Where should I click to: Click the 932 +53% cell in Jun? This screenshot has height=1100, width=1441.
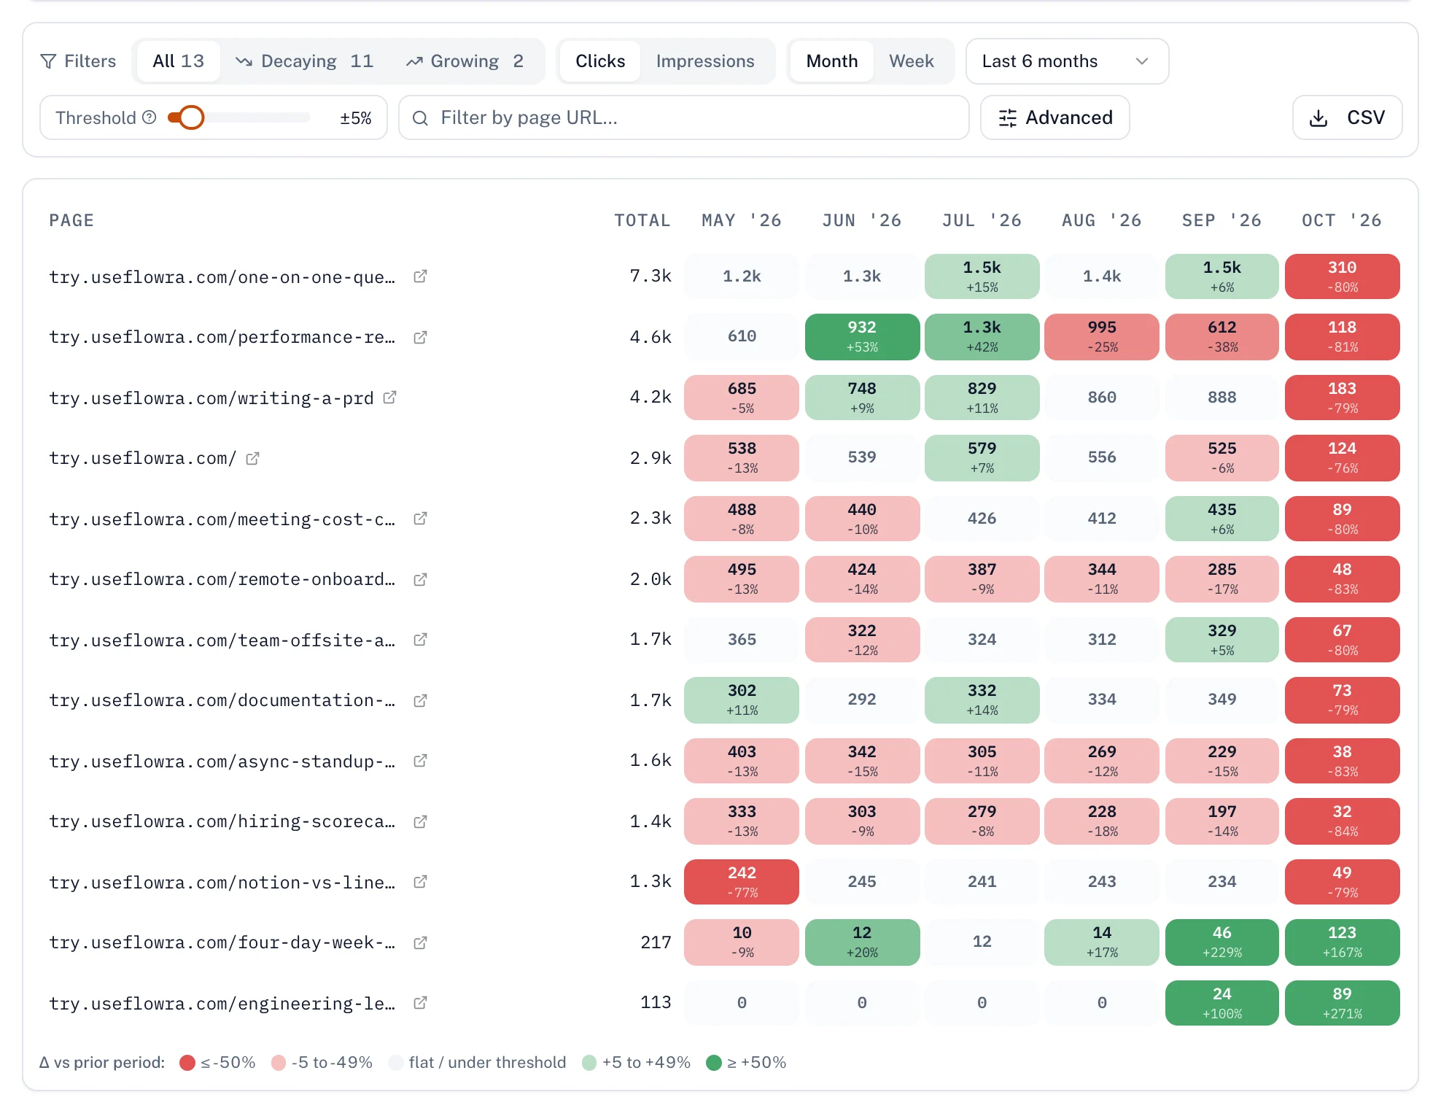(x=862, y=336)
